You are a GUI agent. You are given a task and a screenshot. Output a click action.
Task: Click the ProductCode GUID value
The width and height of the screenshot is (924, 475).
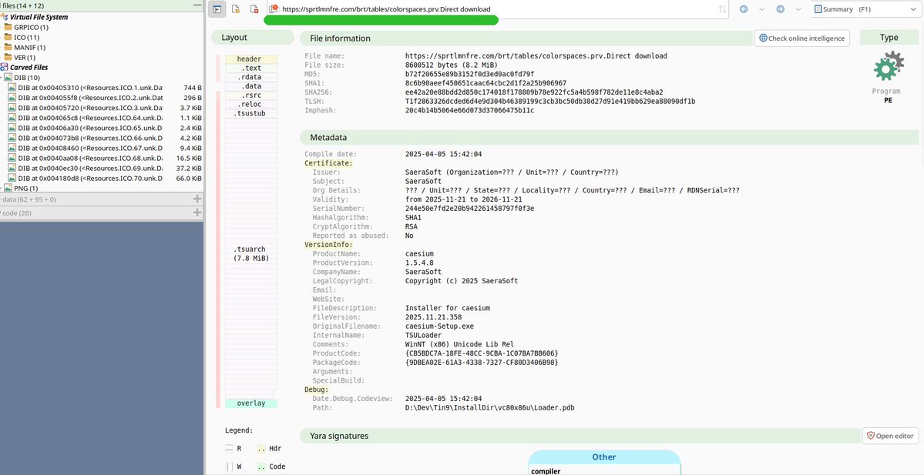(x=482, y=354)
